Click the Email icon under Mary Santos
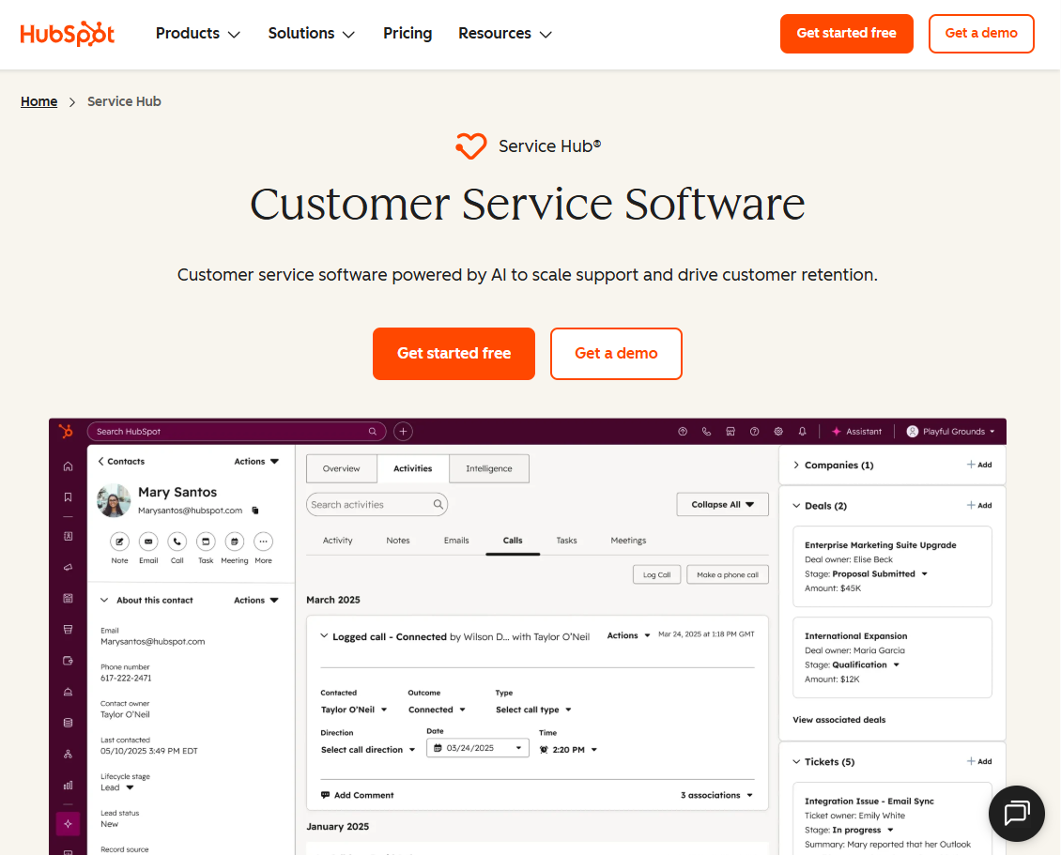The height and width of the screenshot is (855, 1061). (148, 542)
